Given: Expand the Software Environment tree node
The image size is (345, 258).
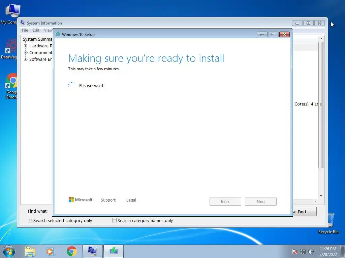Looking at the screenshot, I should coord(26,59).
